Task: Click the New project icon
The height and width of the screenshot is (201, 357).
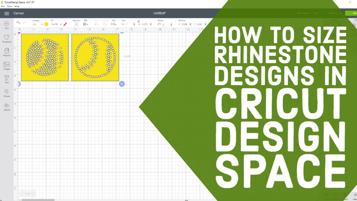Action: click(7, 25)
